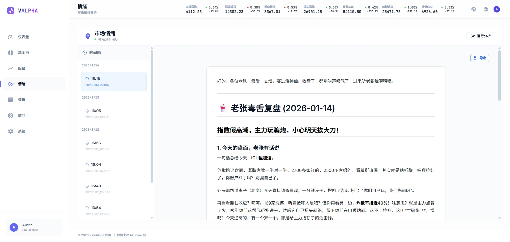Click the 基金池 pie chart icon
Image resolution: width=510 pixels, height=242 pixels.
11,53
